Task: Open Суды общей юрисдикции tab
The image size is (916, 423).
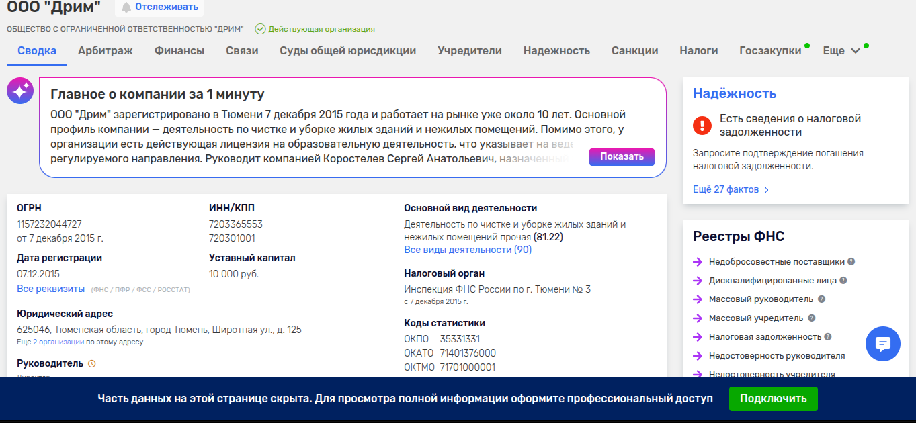Action: point(348,50)
